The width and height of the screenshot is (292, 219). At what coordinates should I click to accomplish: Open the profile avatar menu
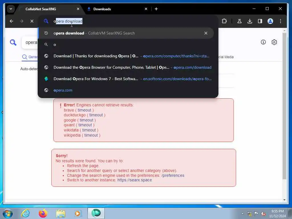coord(270,21)
